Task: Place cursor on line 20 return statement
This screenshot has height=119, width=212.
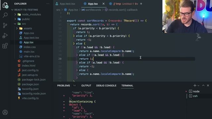Action: pyautogui.click(x=86, y=59)
